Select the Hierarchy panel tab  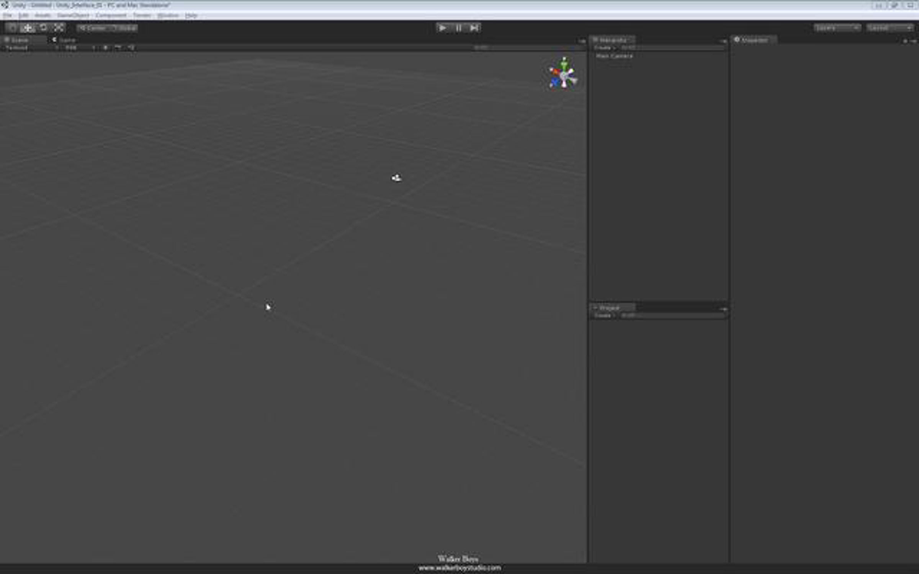pyautogui.click(x=612, y=40)
